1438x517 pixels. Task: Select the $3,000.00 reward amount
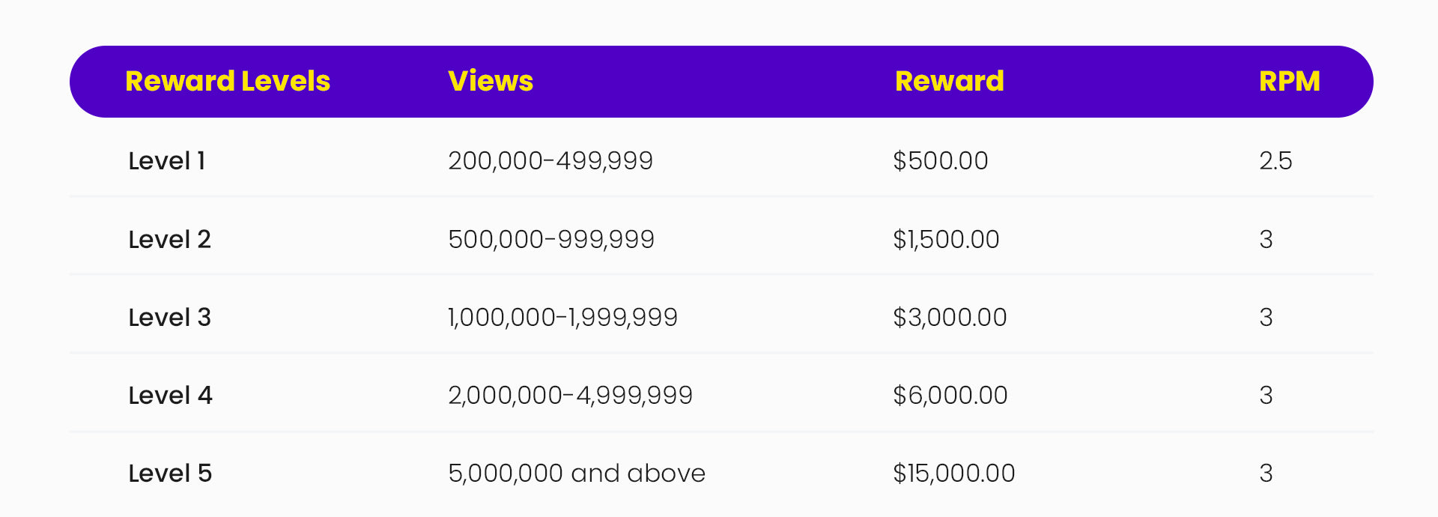coord(950,317)
